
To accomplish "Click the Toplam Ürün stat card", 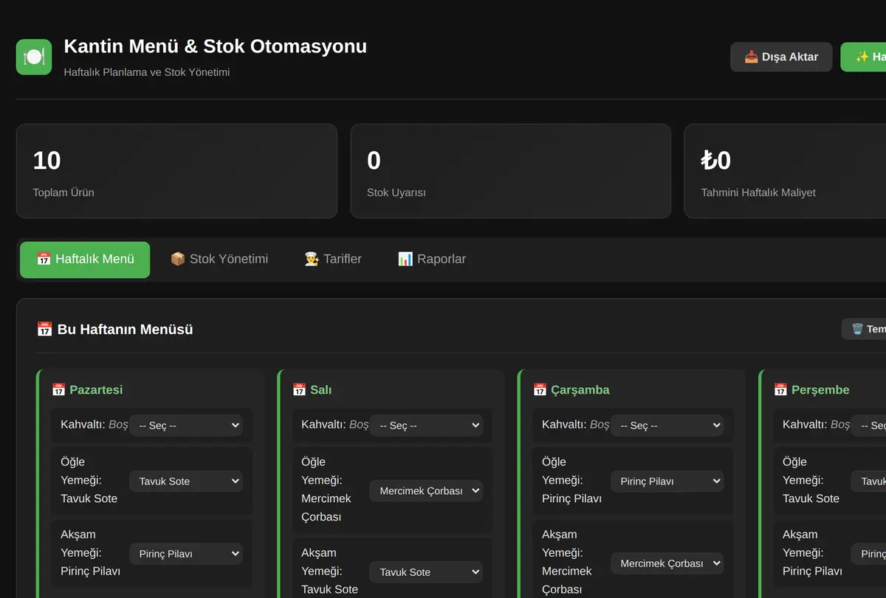I will (176, 171).
